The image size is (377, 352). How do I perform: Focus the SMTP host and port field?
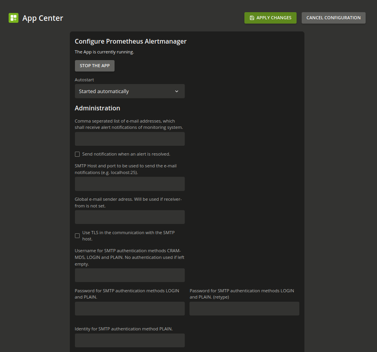pos(129,184)
